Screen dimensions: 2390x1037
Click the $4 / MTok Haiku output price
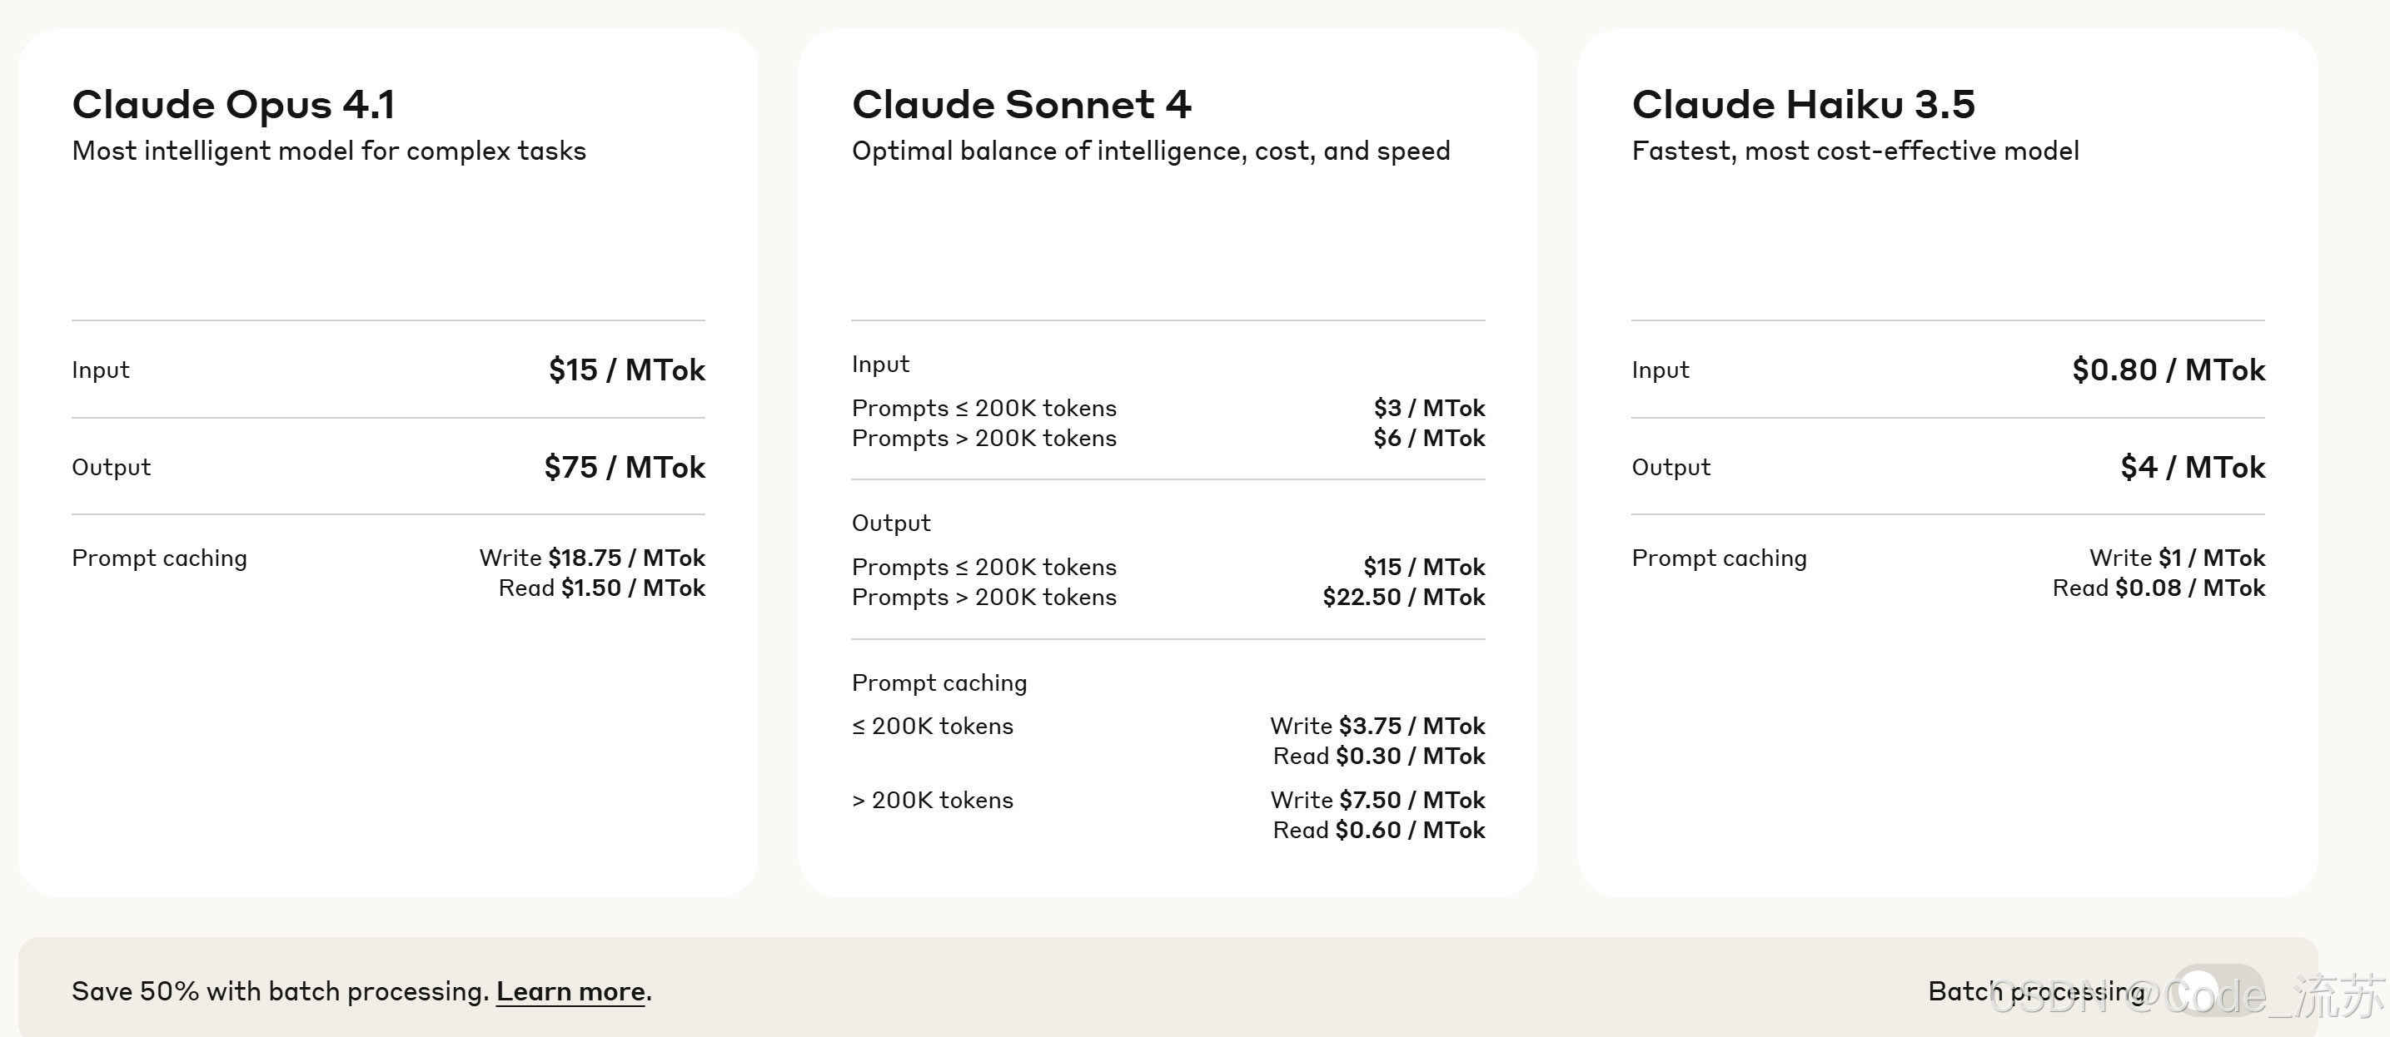pyautogui.click(x=2193, y=467)
